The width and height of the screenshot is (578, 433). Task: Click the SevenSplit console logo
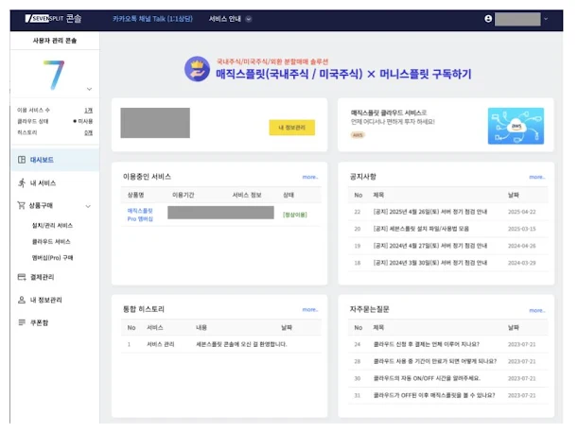coord(54,18)
